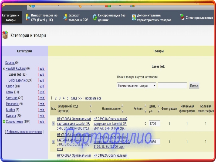Open the Color Laser Jet category
The width and height of the screenshot is (216, 162).
coord(17,80)
